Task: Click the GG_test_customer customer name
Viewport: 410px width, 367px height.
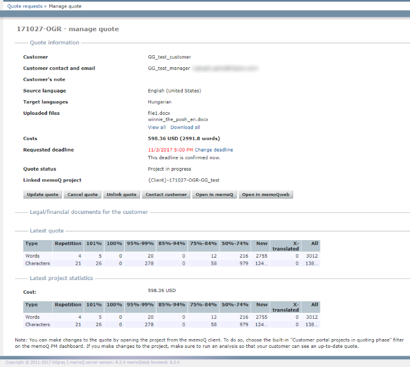Action: point(169,57)
